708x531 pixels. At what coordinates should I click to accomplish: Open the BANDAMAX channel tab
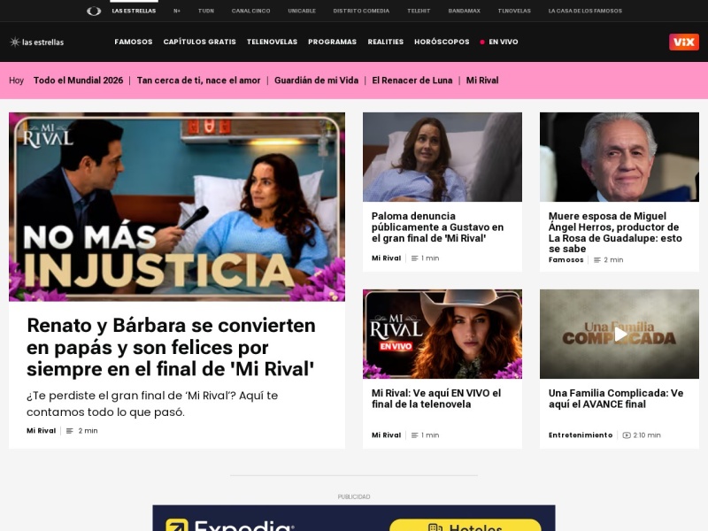click(464, 11)
